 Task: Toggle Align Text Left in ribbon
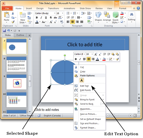[68, 22]
